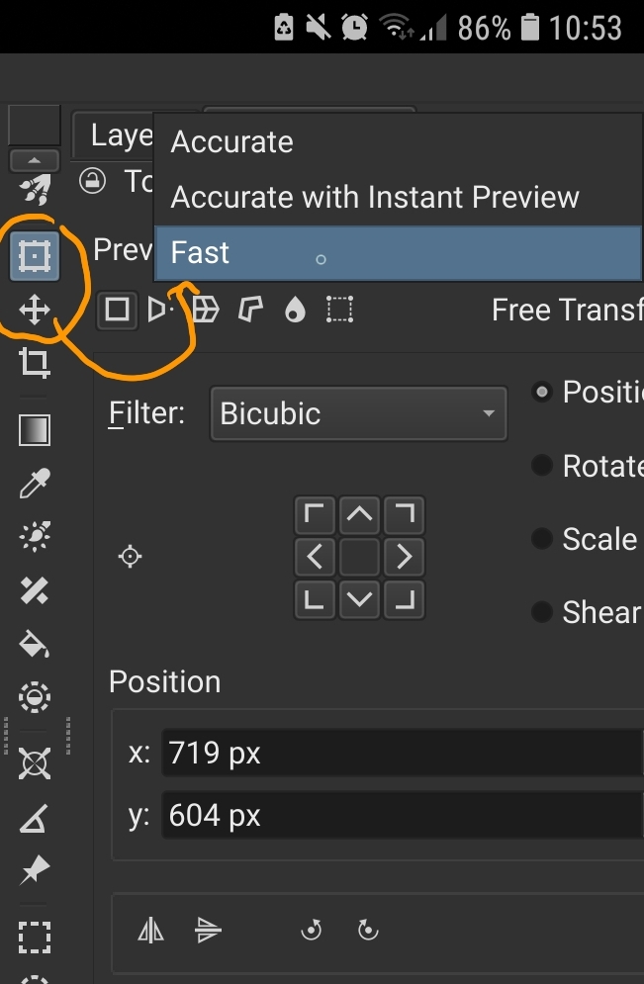Image resolution: width=644 pixels, height=984 pixels.
Task: Pick the Gradient tool
Action: 34,430
